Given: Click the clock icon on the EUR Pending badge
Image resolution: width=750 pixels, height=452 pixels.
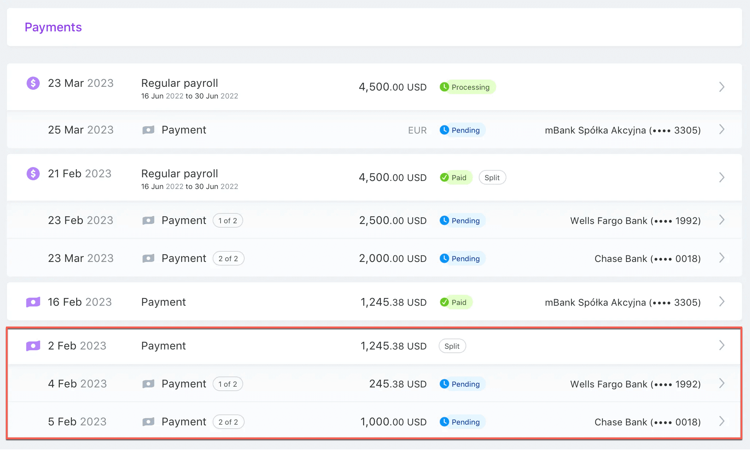Looking at the screenshot, I should [x=444, y=130].
